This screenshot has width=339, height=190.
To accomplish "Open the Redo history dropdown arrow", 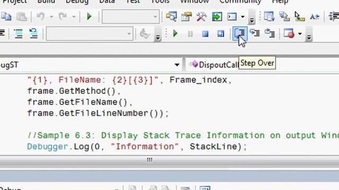I will [x=74, y=16].
